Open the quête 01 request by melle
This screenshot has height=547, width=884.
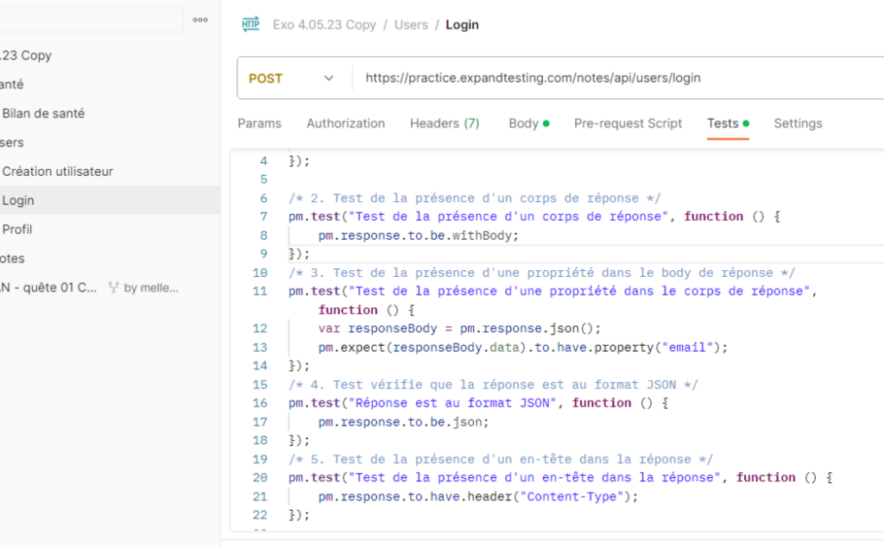(52, 286)
